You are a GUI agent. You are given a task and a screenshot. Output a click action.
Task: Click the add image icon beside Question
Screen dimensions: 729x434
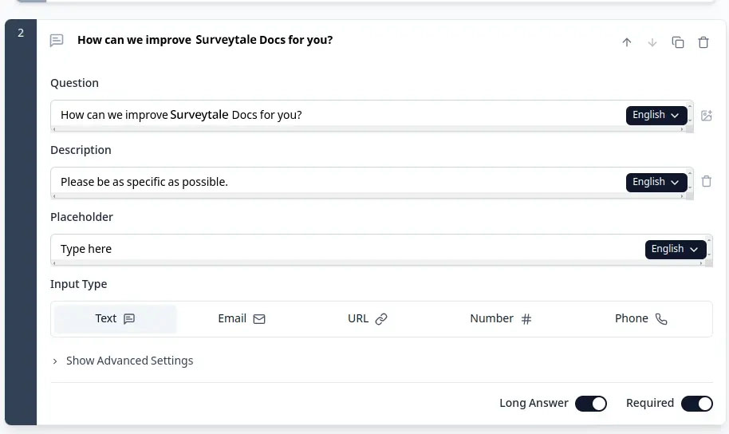706,116
